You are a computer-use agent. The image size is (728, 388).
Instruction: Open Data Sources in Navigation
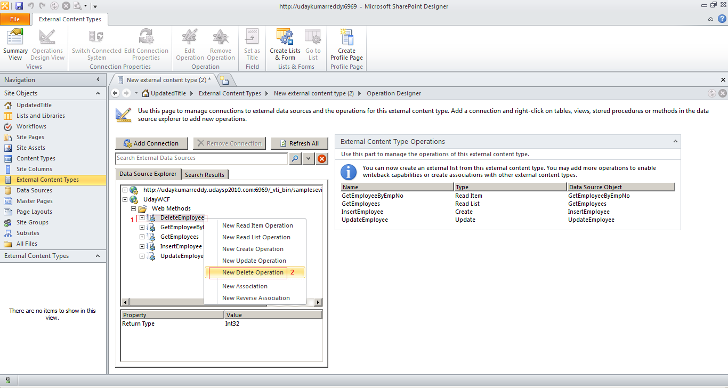(34, 190)
